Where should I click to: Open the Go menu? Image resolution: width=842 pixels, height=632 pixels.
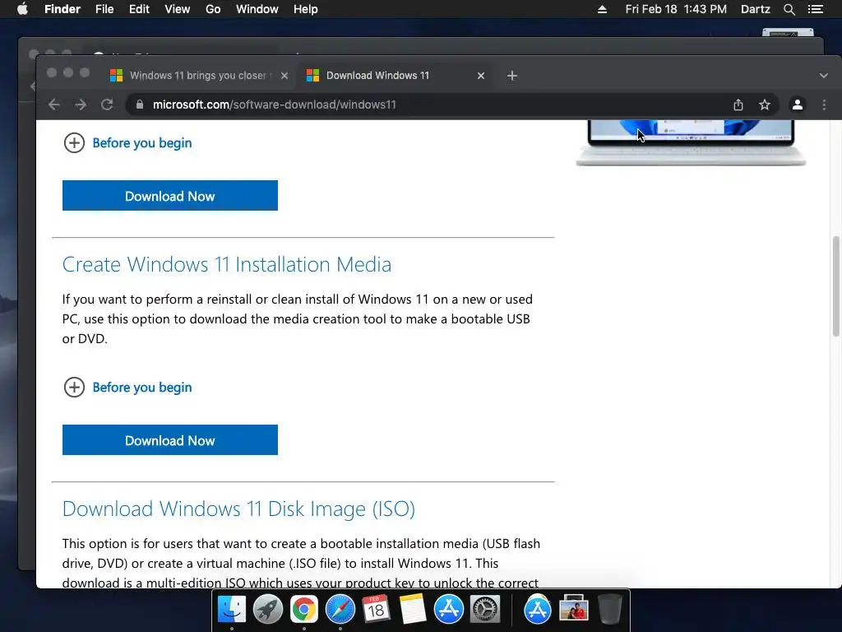click(x=213, y=9)
